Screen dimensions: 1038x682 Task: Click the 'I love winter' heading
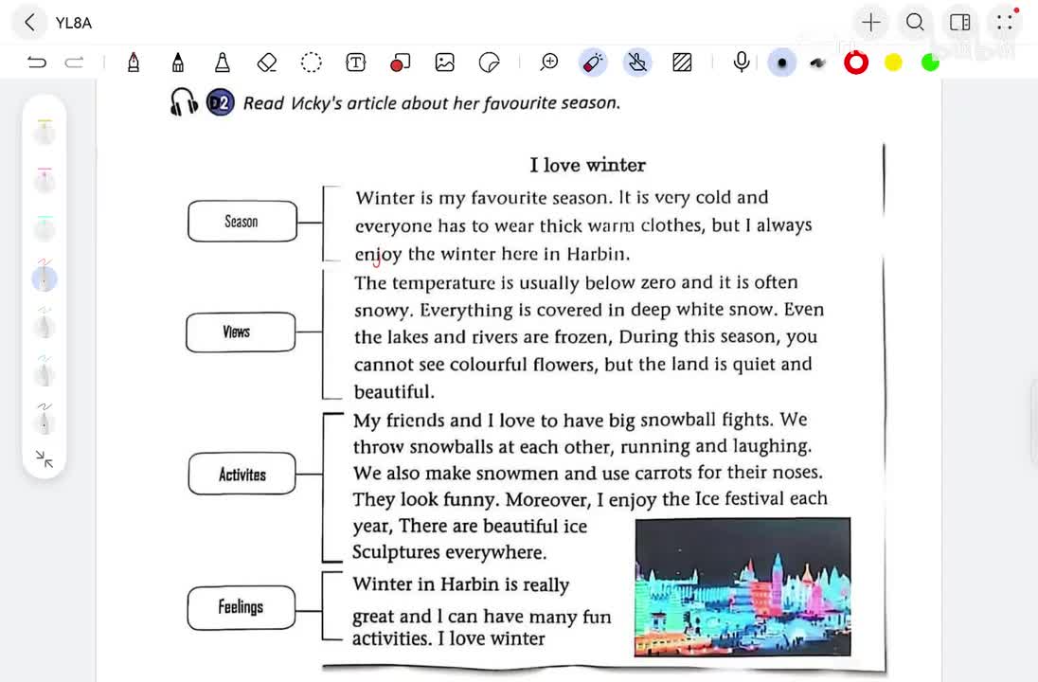click(x=588, y=165)
